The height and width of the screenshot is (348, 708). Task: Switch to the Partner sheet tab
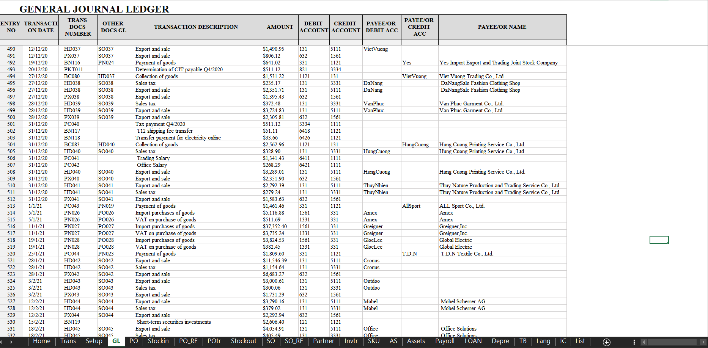[324, 341]
